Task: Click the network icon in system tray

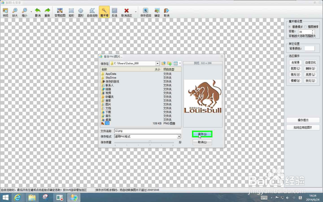Action: pos(282,198)
